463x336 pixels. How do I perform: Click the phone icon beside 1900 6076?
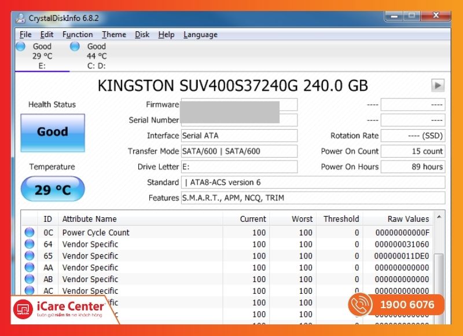click(362, 305)
